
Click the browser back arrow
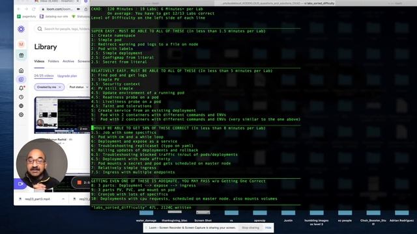pos(19,8)
